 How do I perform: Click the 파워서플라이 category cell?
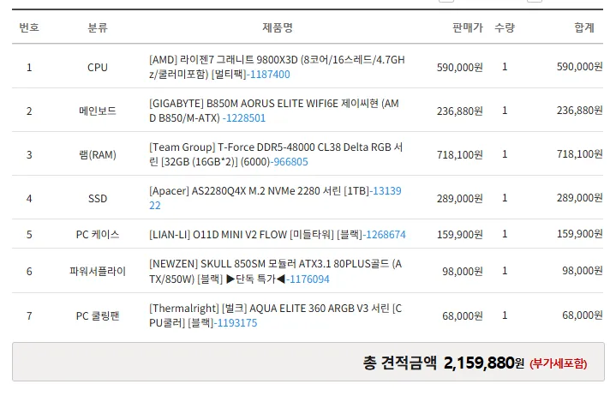pyautogui.click(x=98, y=272)
